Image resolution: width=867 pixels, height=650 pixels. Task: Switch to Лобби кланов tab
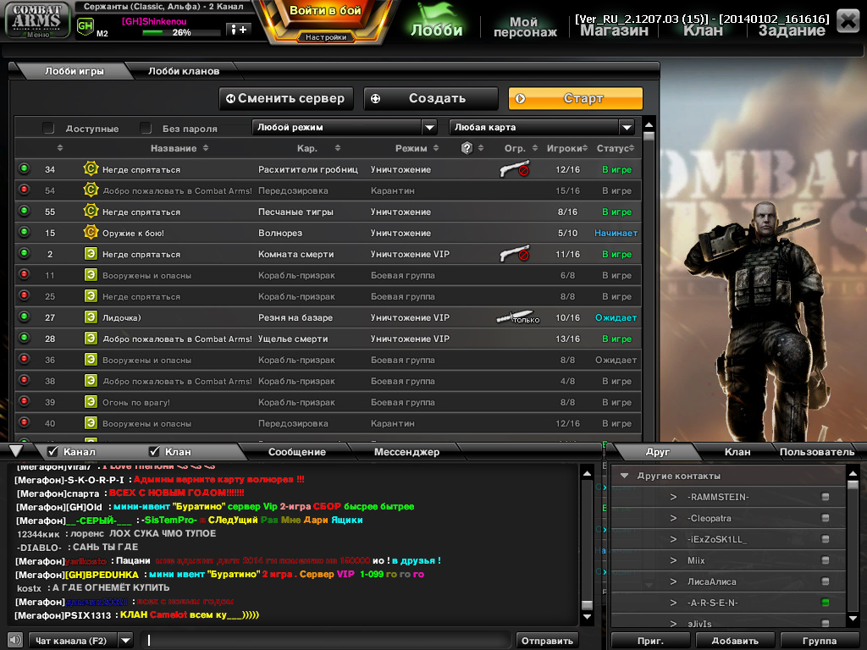(x=184, y=71)
